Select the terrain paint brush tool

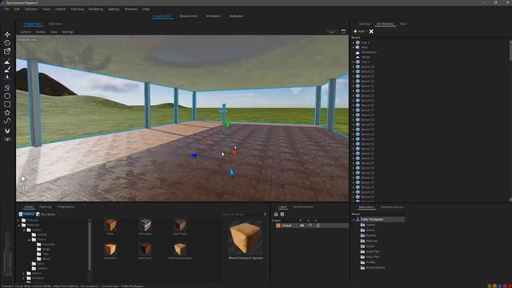(x=7, y=70)
